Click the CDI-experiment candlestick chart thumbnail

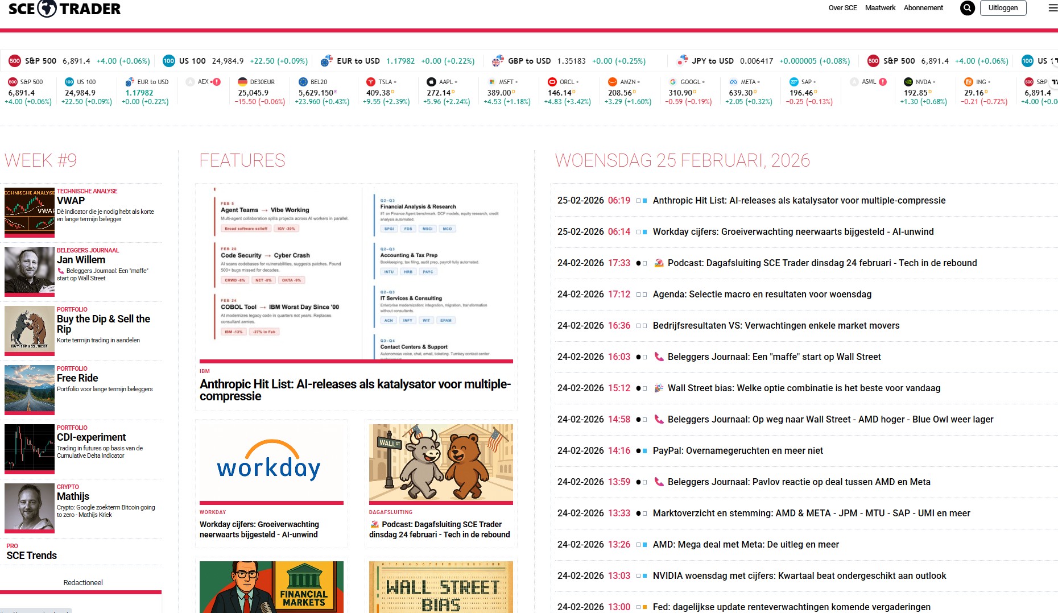(30, 448)
